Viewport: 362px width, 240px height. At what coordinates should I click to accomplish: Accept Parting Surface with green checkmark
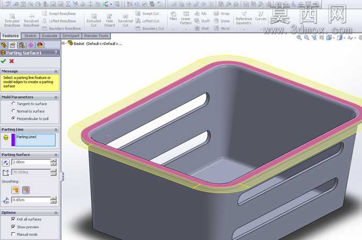pos(3,61)
